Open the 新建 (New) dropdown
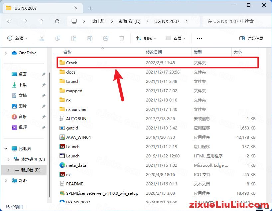This screenshot has height=211, width=272. tap(17, 38)
